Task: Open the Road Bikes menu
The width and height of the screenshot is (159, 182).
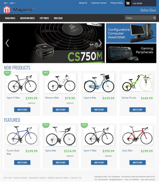Action: click(10, 18)
